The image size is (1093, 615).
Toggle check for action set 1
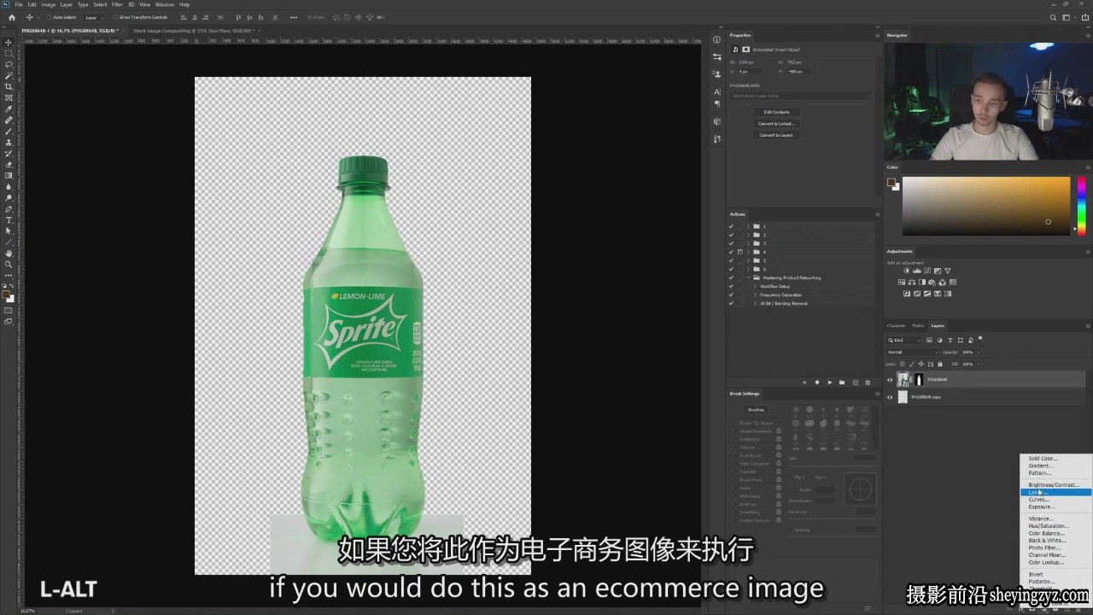tap(731, 226)
